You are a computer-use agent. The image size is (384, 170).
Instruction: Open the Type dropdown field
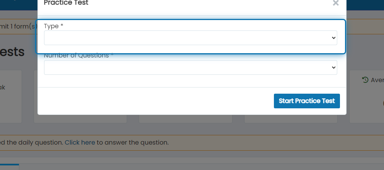[x=190, y=38]
